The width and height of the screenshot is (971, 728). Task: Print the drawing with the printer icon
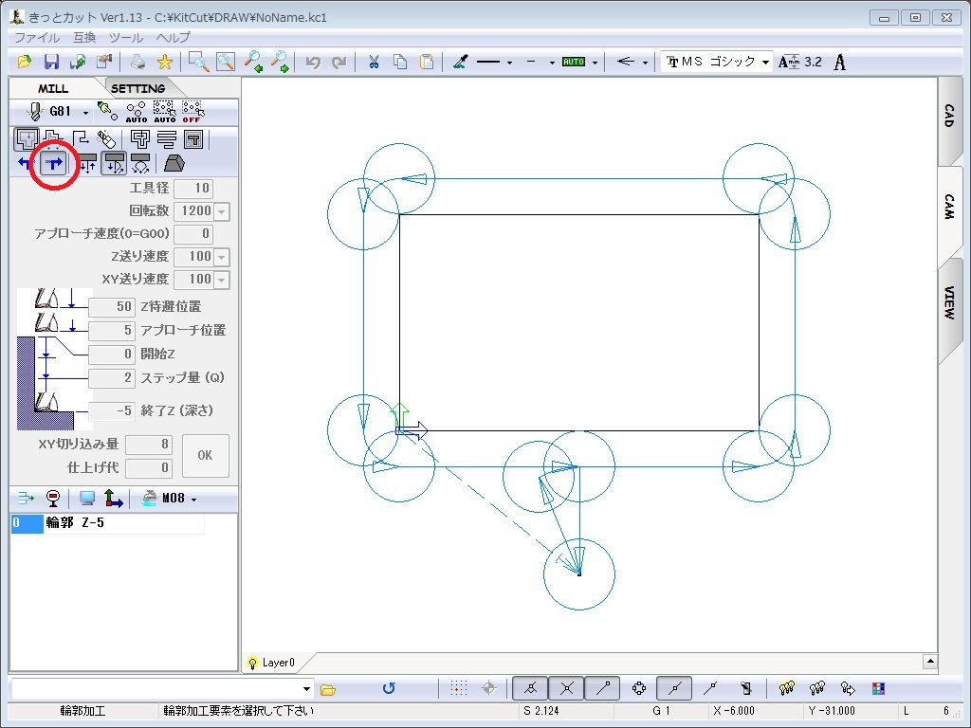(138, 62)
